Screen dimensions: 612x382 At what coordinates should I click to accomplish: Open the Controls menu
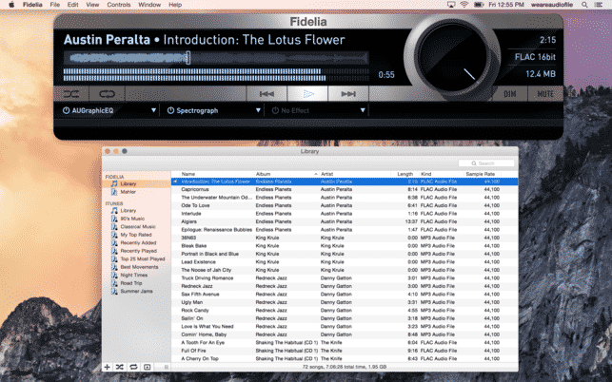coord(119,5)
